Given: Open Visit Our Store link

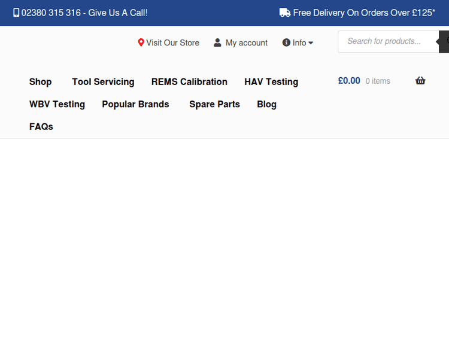Looking at the screenshot, I should tap(172, 42).
